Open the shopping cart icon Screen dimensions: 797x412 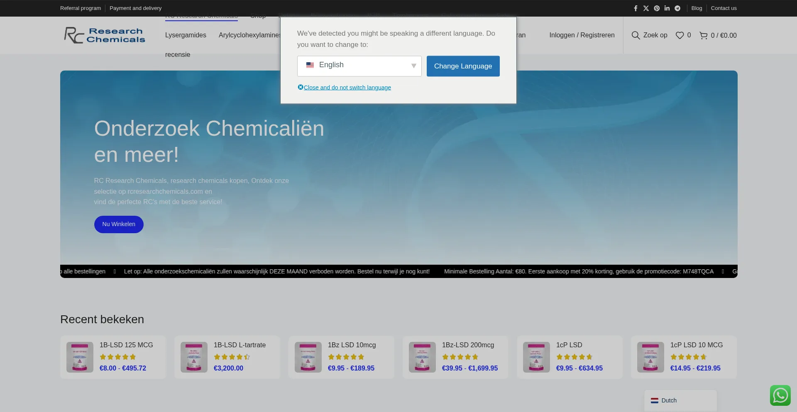pyautogui.click(x=703, y=35)
